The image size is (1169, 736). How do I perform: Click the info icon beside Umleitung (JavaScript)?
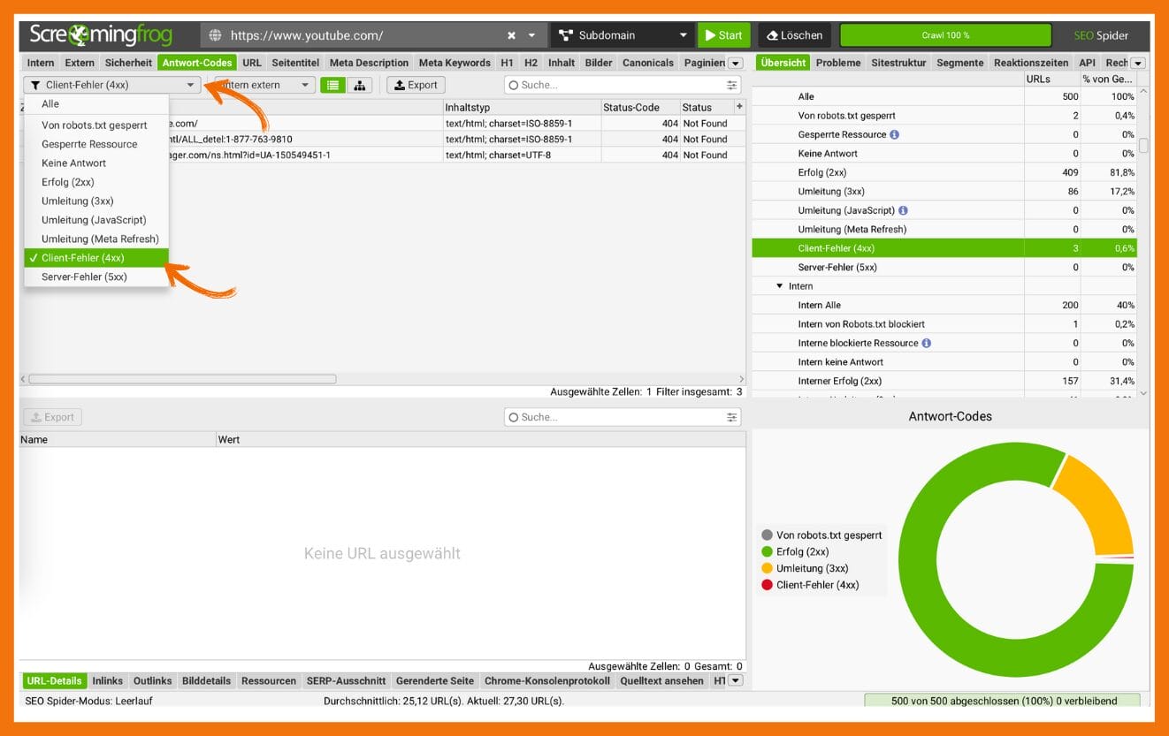[903, 210]
